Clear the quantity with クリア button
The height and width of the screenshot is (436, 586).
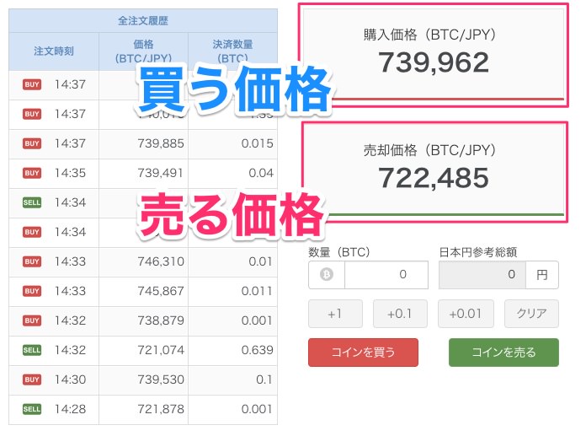click(x=531, y=314)
